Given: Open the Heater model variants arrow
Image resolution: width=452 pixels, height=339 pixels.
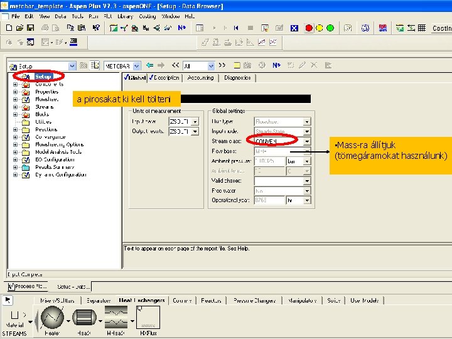Looking at the screenshot, I should (68, 321).
